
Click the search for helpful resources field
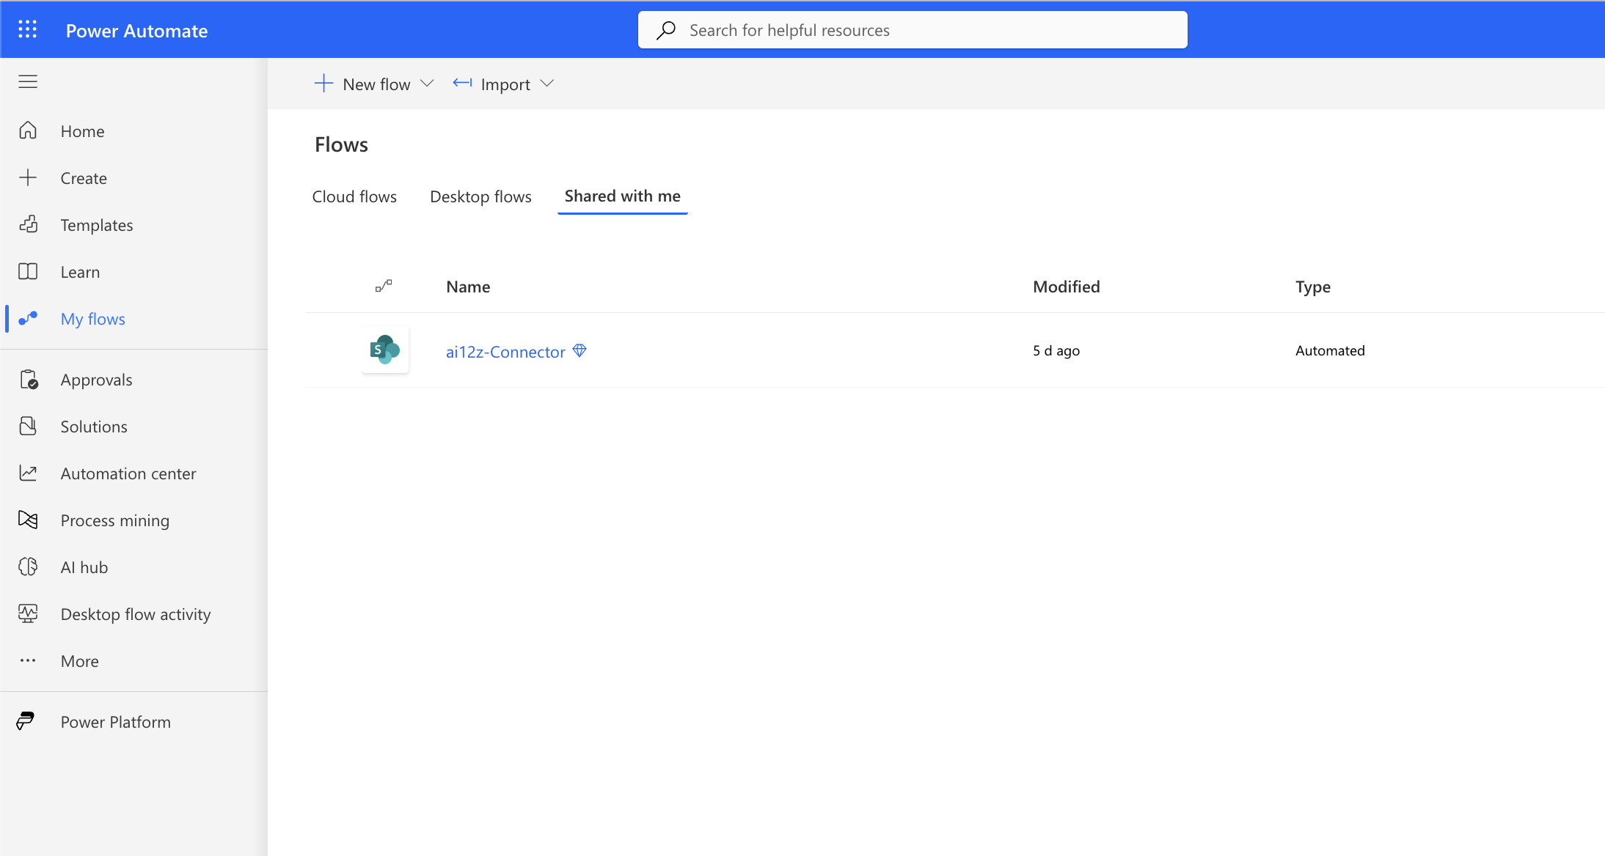(912, 30)
